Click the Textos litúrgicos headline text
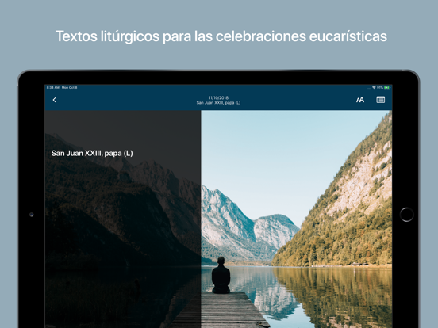Viewport: 438px width, 328px height. coord(221,36)
